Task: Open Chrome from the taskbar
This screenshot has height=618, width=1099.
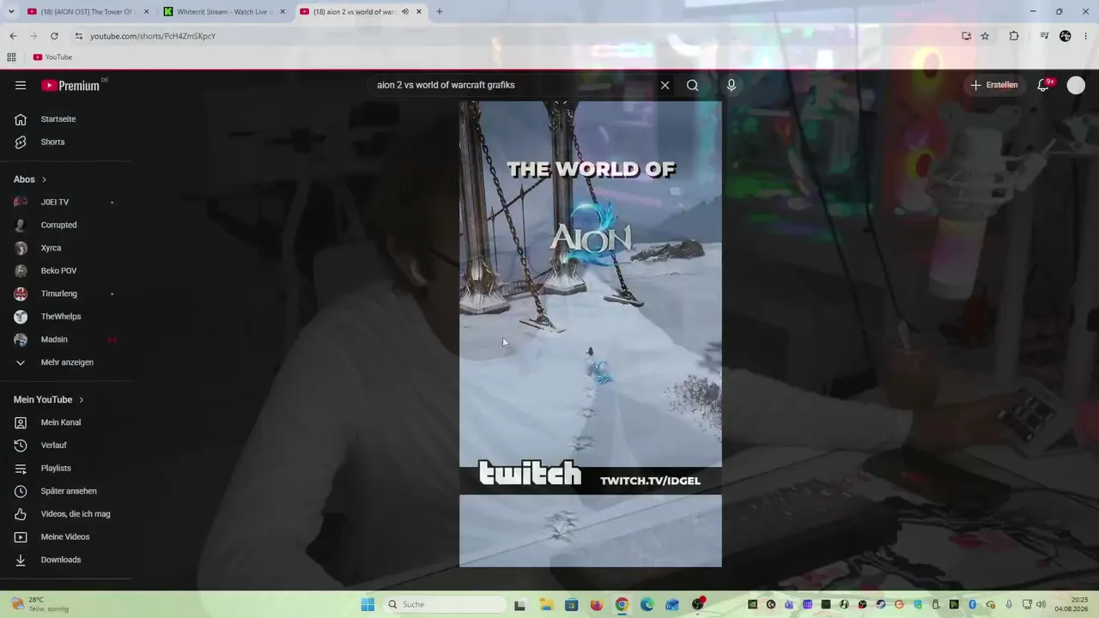Action: pyautogui.click(x=622, y=604)
